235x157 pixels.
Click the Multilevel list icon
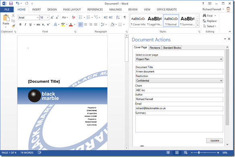coord(96,17)
